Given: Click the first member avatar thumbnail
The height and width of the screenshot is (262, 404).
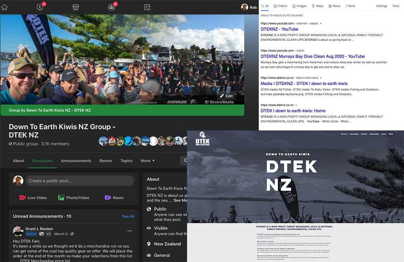Looking at the screenshot, I should tap(103, 141).
